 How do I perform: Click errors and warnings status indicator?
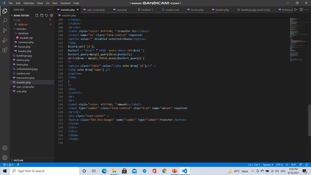[8, 165]
